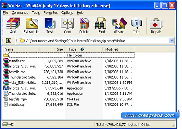Open the Options menu
Viewport: 182px width, 129px height.
(x=67, y=13)
